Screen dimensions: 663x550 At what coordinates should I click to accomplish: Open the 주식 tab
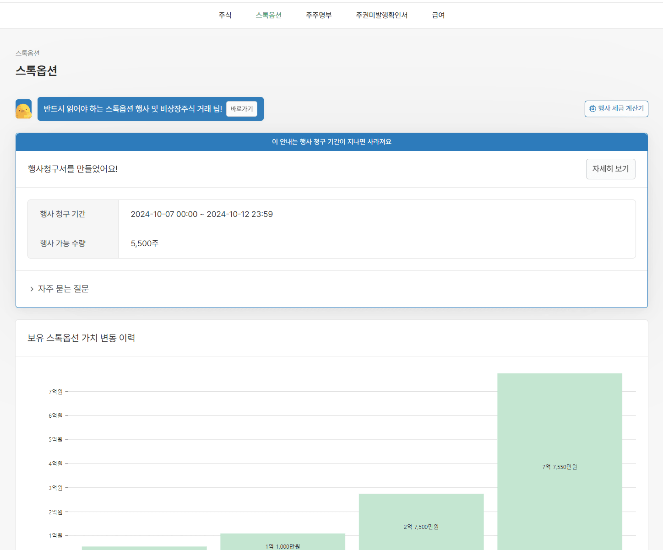pos(225,15)
